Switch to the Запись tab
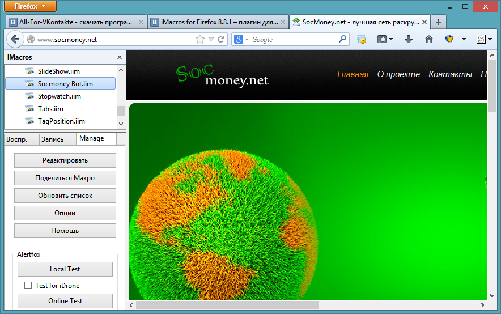The height and width of the screenshot is (314, 501). [x=57, y=139]
